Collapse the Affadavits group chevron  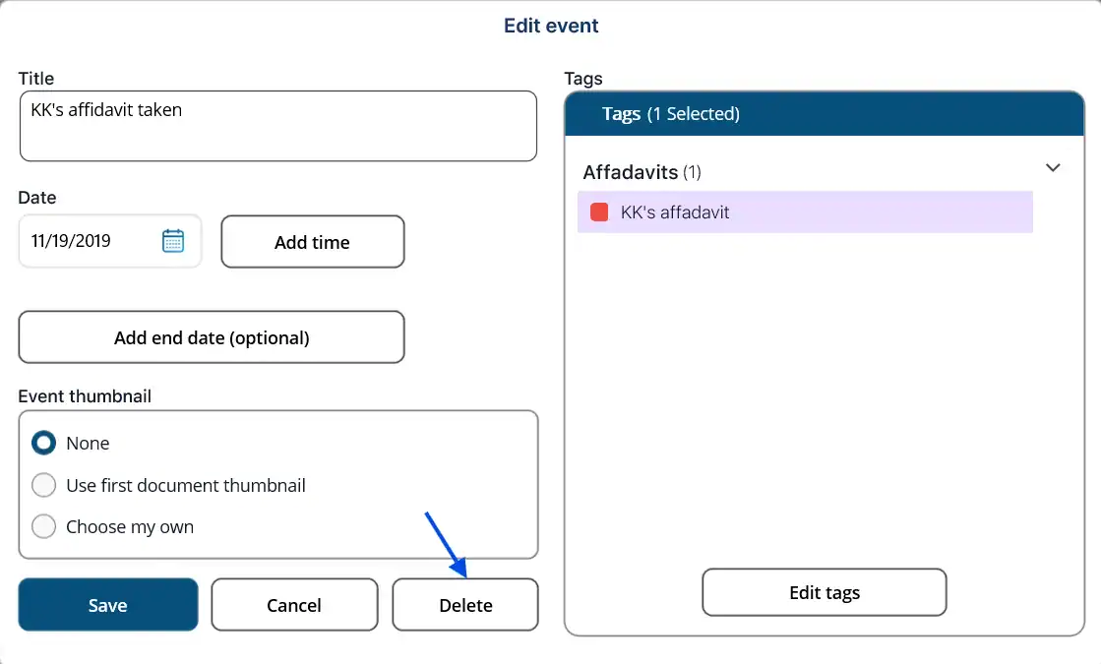(1053, 168)
